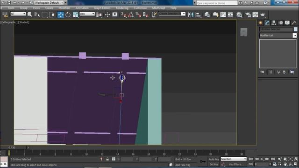Select the Select and Move tool
This screenshot has width=299, height=168.
(x=61, y=14)
